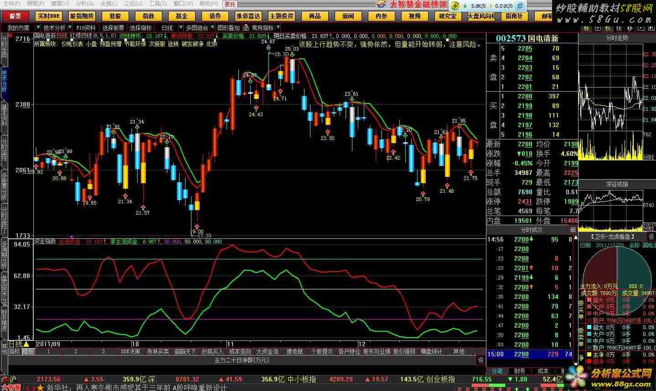Open the 实时DDE toolbar button
The height and width of the screenshot is (391, 656).
pos(49,16)
